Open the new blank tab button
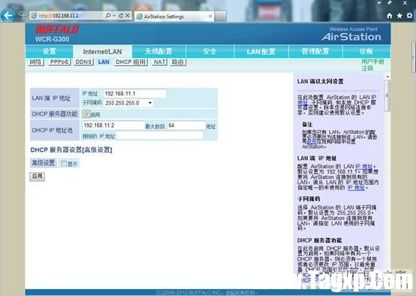 click(x=221, y=17)
